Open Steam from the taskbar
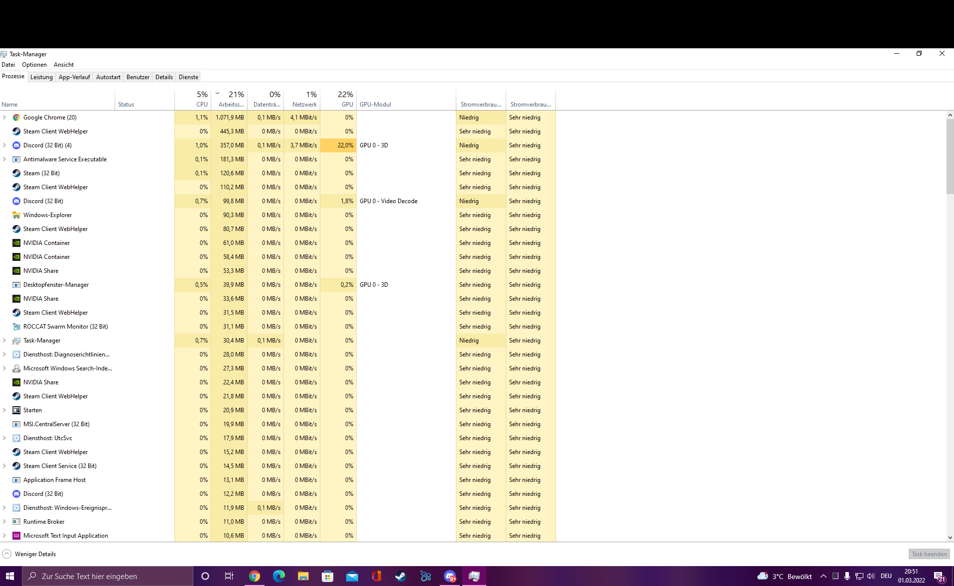This screenshot has width=954, height=586. point(401,576)
